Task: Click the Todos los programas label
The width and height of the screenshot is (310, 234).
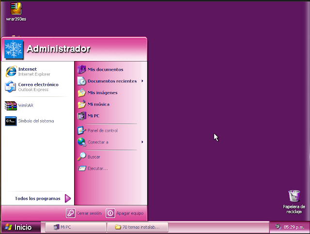Action: coord(38,199)
